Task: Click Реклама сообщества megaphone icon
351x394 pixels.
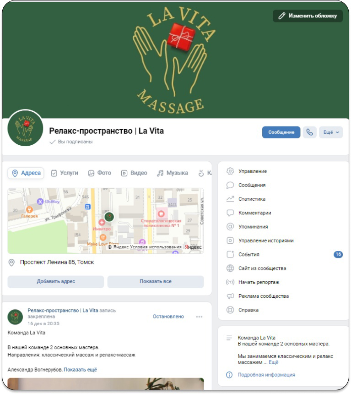Action: (230, 296)
